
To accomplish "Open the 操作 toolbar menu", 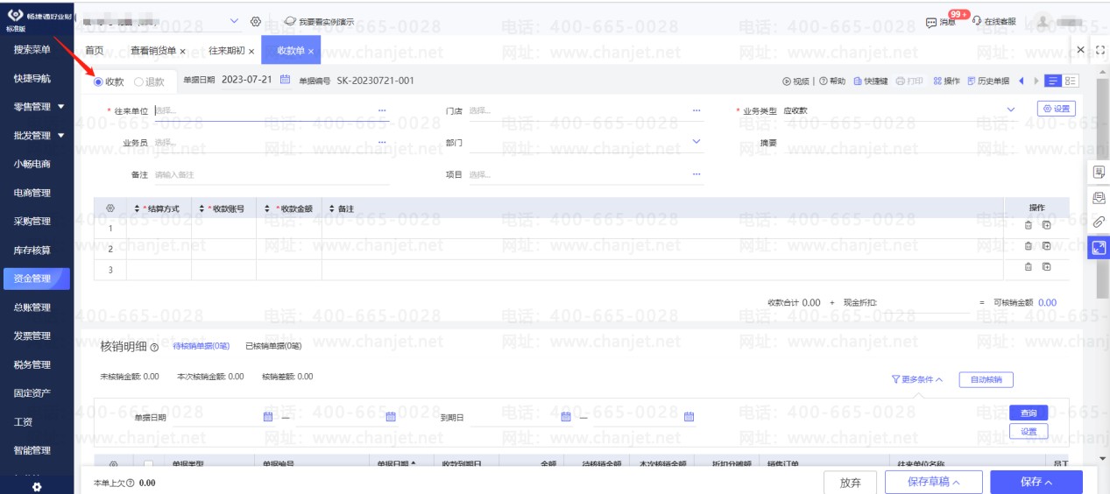I will 946,81.
